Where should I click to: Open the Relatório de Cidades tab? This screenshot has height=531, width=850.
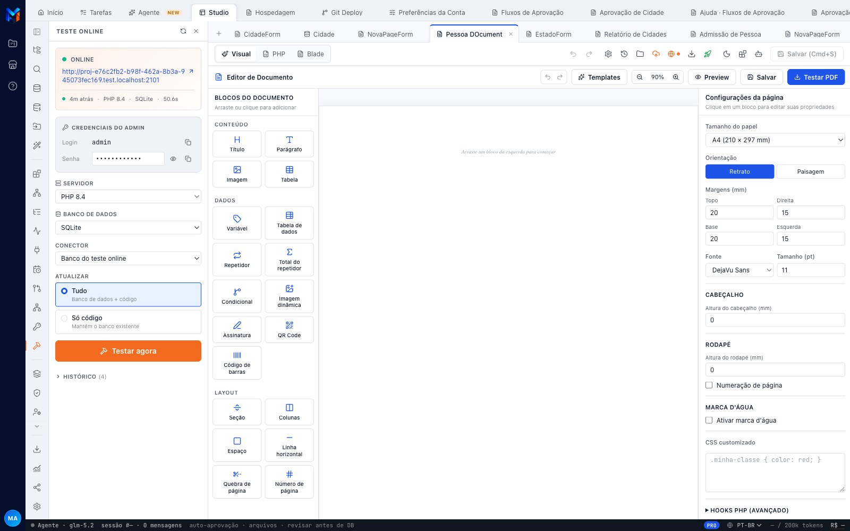point(631,34)
